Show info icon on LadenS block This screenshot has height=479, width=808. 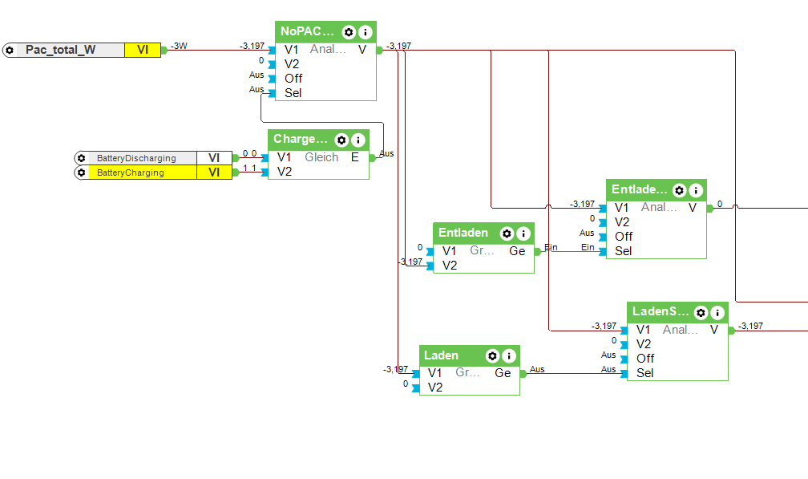point(717,312)
